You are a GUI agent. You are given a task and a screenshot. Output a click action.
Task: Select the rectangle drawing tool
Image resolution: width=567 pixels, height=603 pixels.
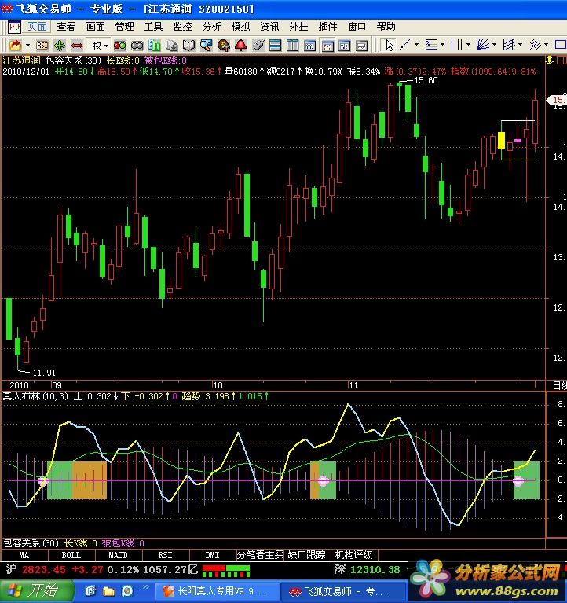[x=560, y=45]
